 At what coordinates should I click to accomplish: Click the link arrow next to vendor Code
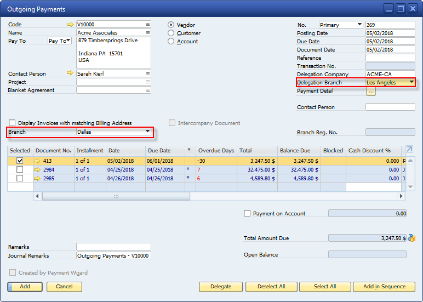pos(70,25)
